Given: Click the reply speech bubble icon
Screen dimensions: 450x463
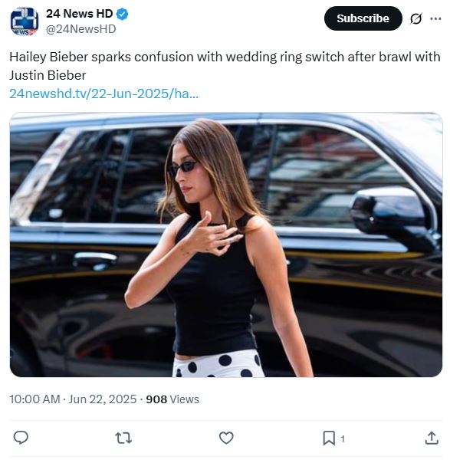Looking at the screenshot, I should point(21,438).
